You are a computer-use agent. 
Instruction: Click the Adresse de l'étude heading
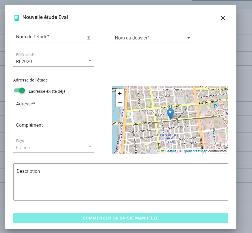click(x=30, y=80)
